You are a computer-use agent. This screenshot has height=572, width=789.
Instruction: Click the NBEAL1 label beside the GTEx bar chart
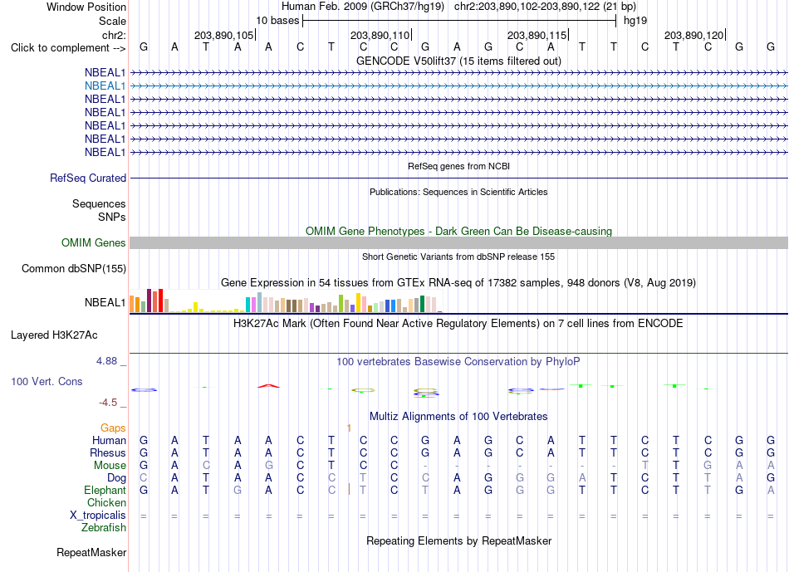(105, 302)
